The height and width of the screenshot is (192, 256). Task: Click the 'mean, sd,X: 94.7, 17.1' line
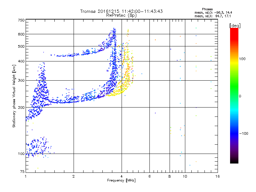click(x=213, y=16)
